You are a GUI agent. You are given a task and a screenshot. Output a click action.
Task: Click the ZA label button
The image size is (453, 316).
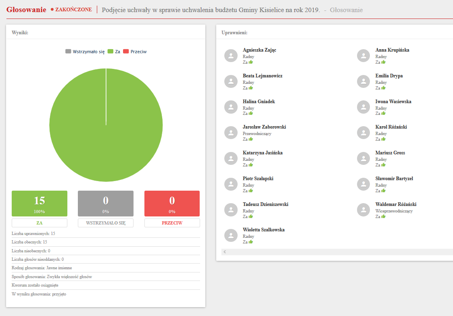40,223
